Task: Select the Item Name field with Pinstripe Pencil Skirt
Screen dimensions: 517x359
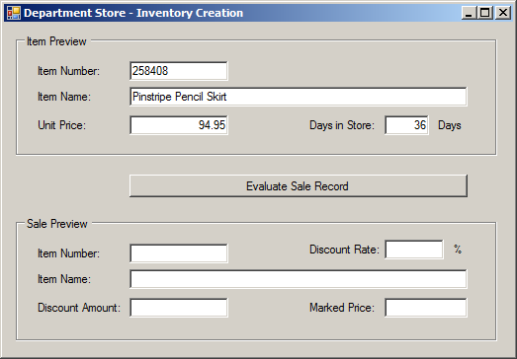Action: pos(299,97)
